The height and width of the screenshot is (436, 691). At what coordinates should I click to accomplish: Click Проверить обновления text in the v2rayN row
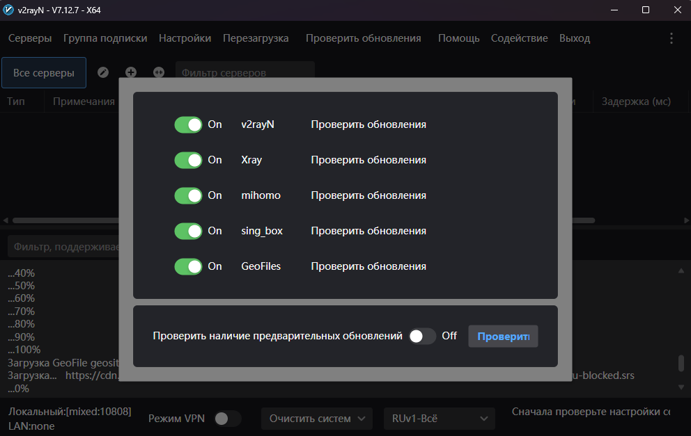click(368, 124)
